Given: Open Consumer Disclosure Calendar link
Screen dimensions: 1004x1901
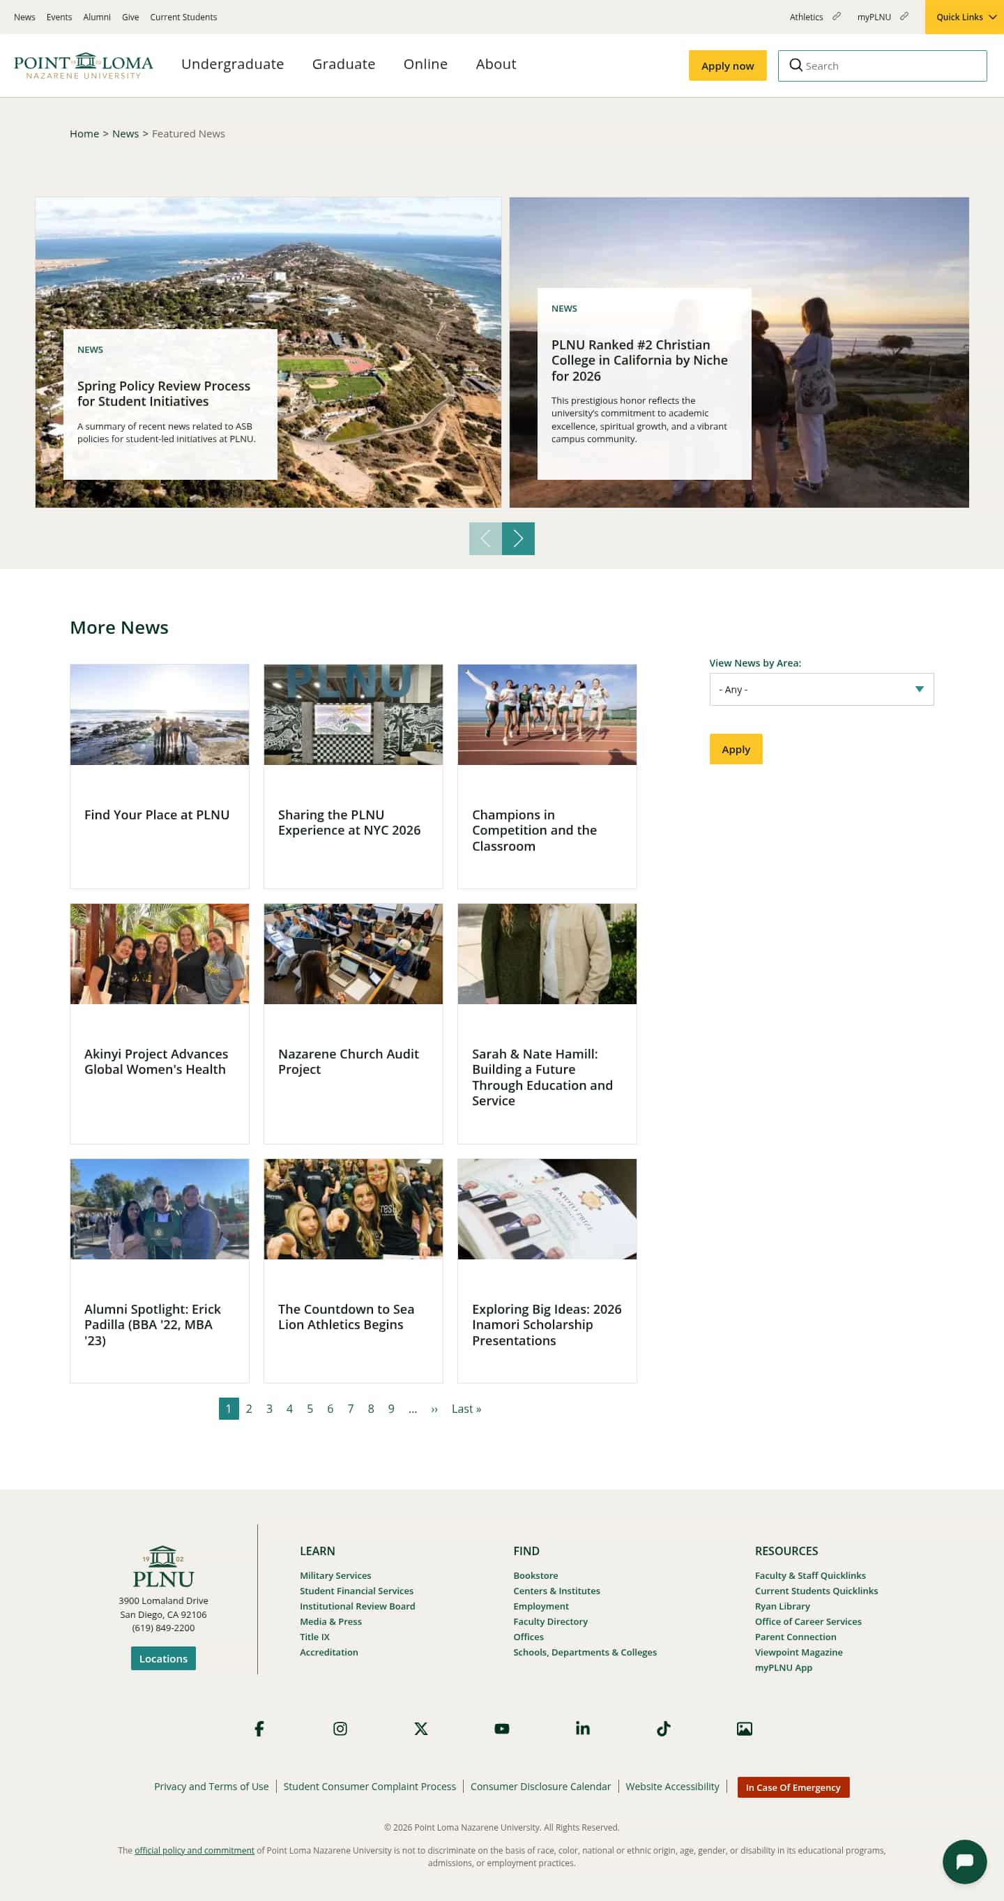Looking at the screenshot, I should 540,1787.
